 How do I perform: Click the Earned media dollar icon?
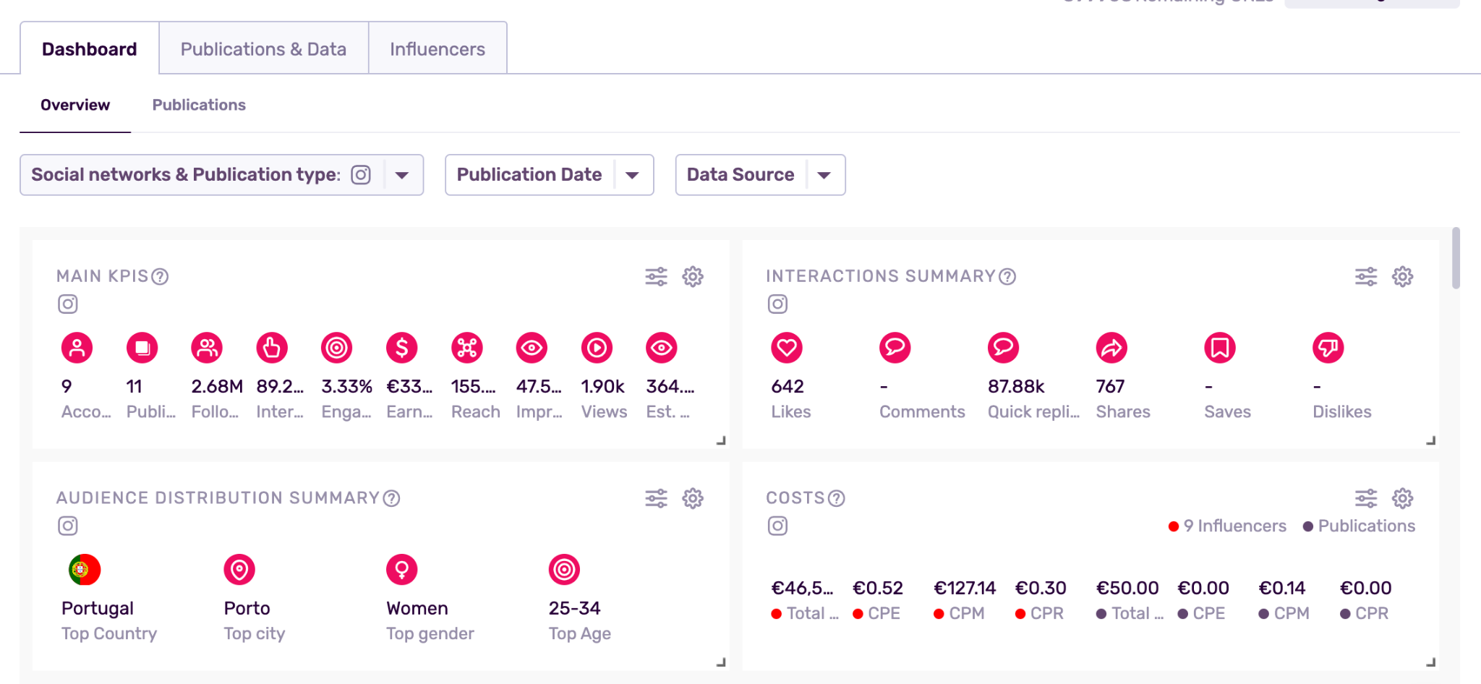point(401,348)
